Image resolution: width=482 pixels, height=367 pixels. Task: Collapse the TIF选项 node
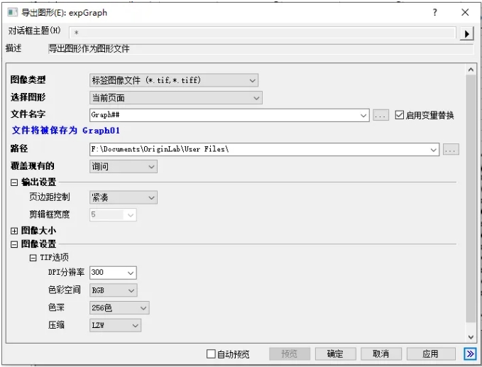coord(33,258)
